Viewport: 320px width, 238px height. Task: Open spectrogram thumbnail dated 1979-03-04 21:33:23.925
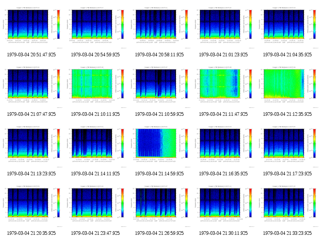coord(287,206)
